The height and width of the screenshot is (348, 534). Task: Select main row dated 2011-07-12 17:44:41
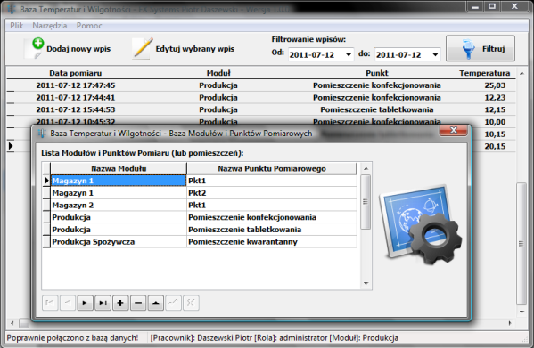261,98
